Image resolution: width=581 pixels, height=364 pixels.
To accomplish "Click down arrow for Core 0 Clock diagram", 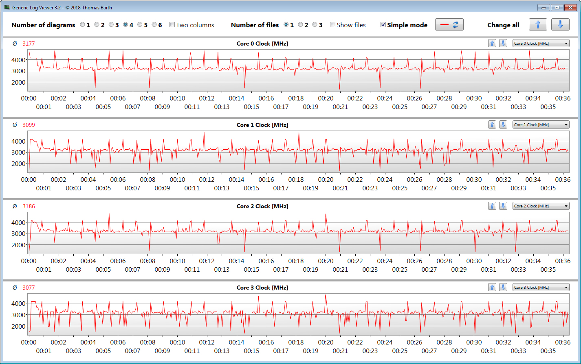I will tap(503, 44).
